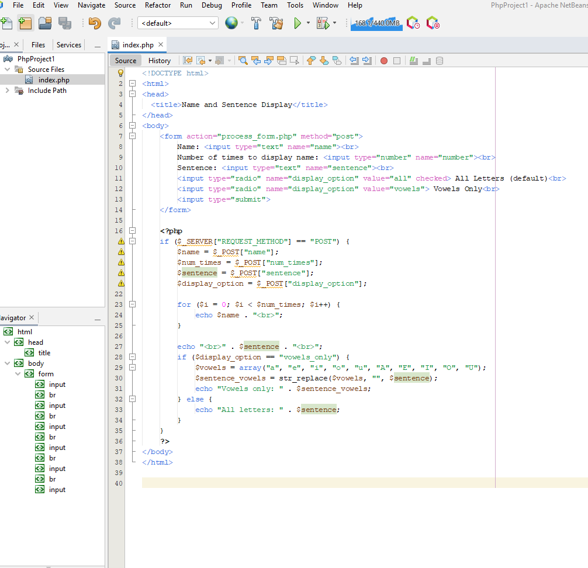Open a project via the Open Project icon
The height and width of the screenshot is (568, 588).
(x=44, y=23)
